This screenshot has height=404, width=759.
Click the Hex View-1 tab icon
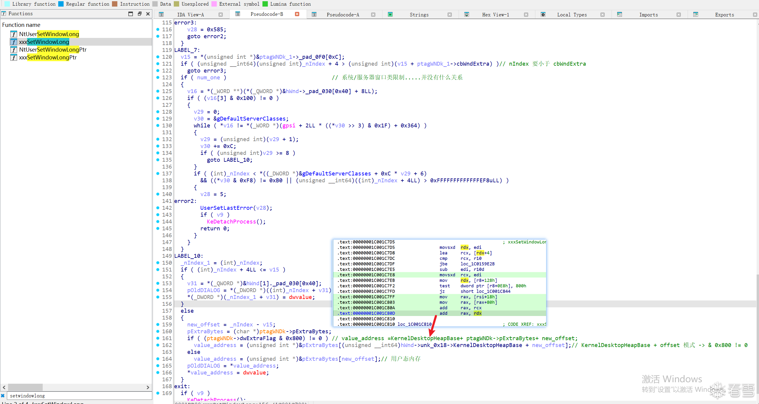pyautogui.click(x=466, y=15)
